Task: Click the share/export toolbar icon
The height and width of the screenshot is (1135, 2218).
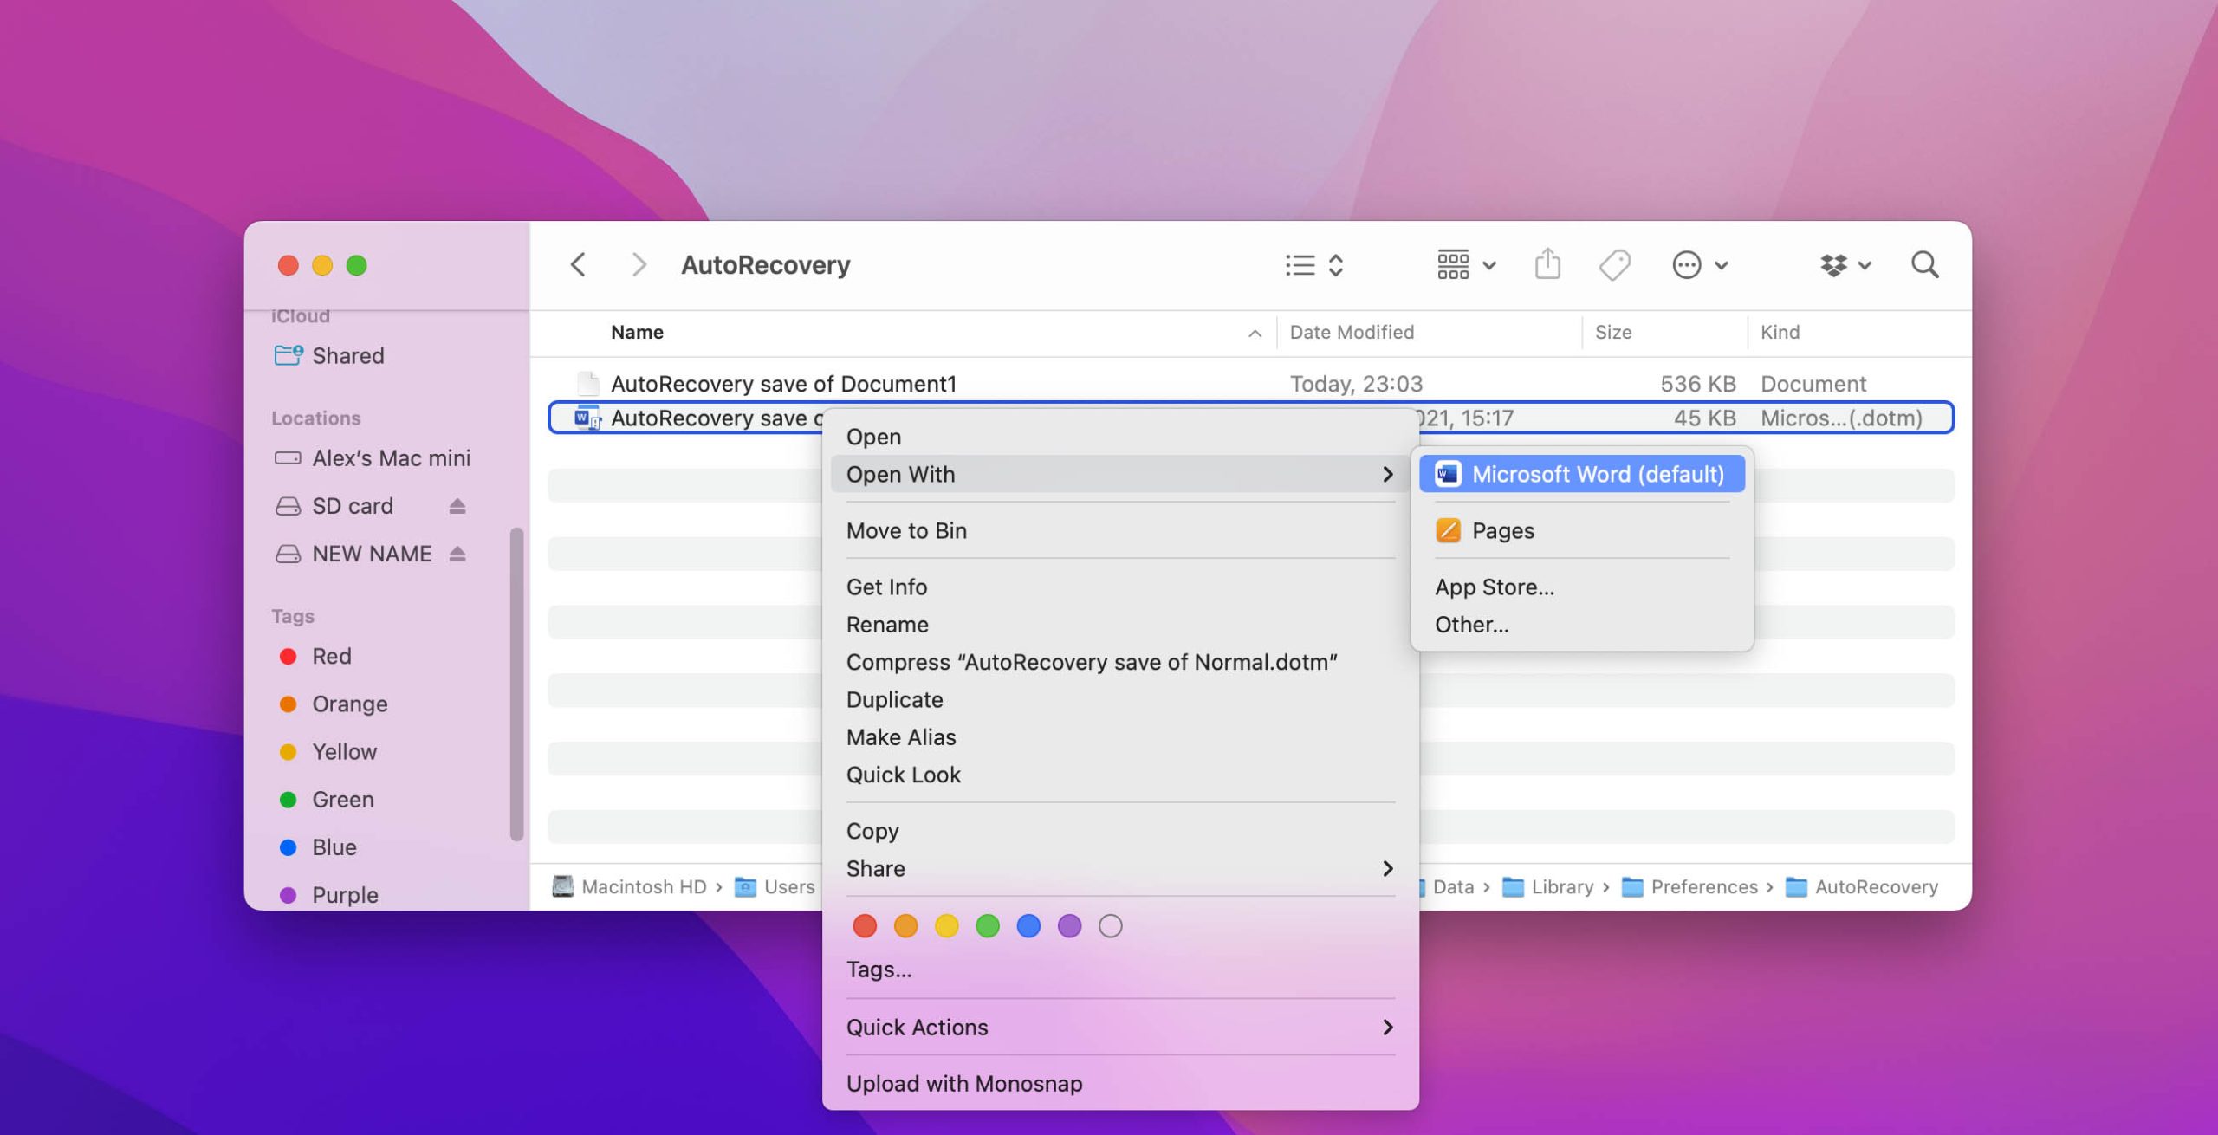Action: (1545, 265)
